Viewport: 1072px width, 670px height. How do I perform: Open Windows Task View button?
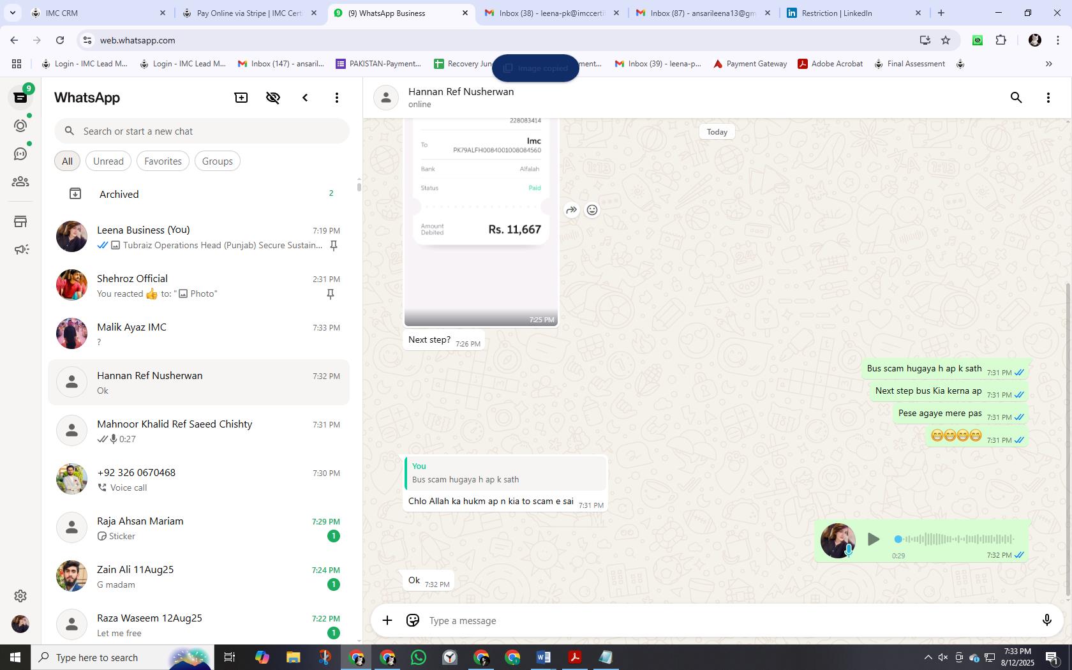click(230, 657)
